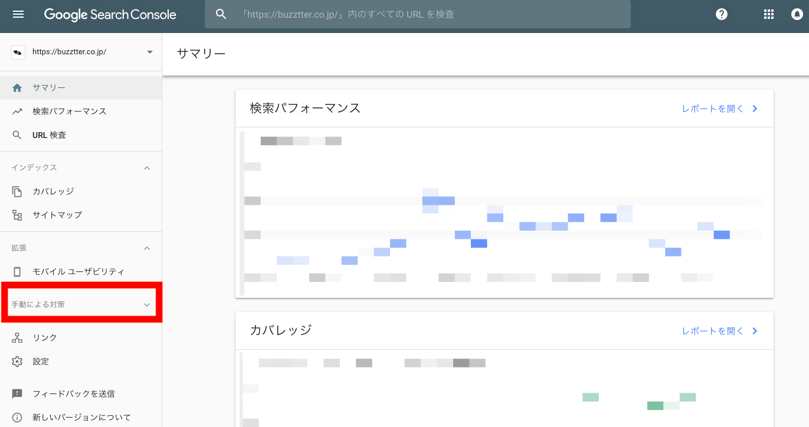Open the Google apps grid icon
The height and width of the screenshot is (427, 809).
(769, 14)
